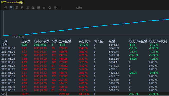Switch to the 季 quarterly tab

(x=27, y=8)
